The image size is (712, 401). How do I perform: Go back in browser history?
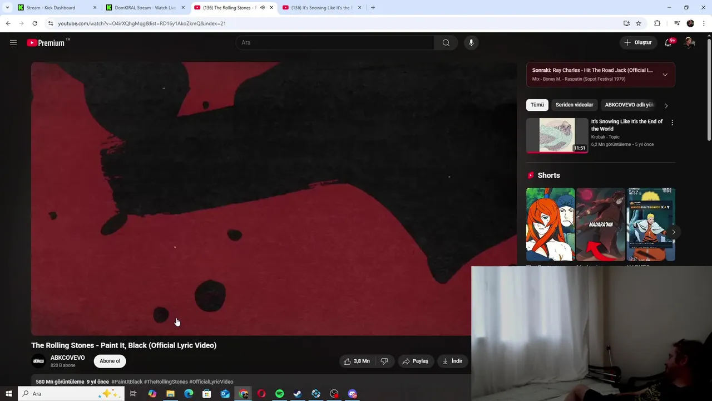click(x=8, y=23)
